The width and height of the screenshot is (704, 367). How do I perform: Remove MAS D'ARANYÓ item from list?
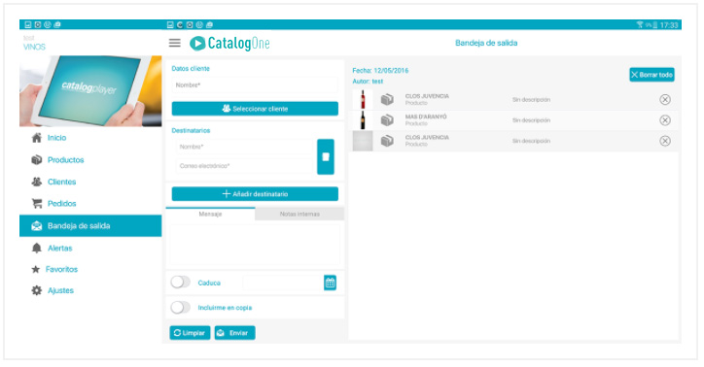tap(665, 120)
